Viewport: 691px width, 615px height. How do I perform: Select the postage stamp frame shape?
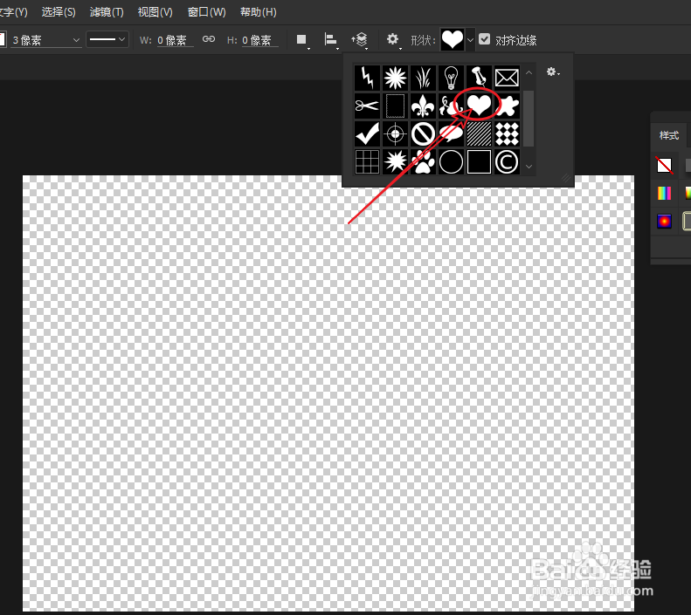(395, 106)
